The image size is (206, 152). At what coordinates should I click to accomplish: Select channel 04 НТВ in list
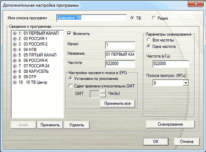[x=27, y=50]
